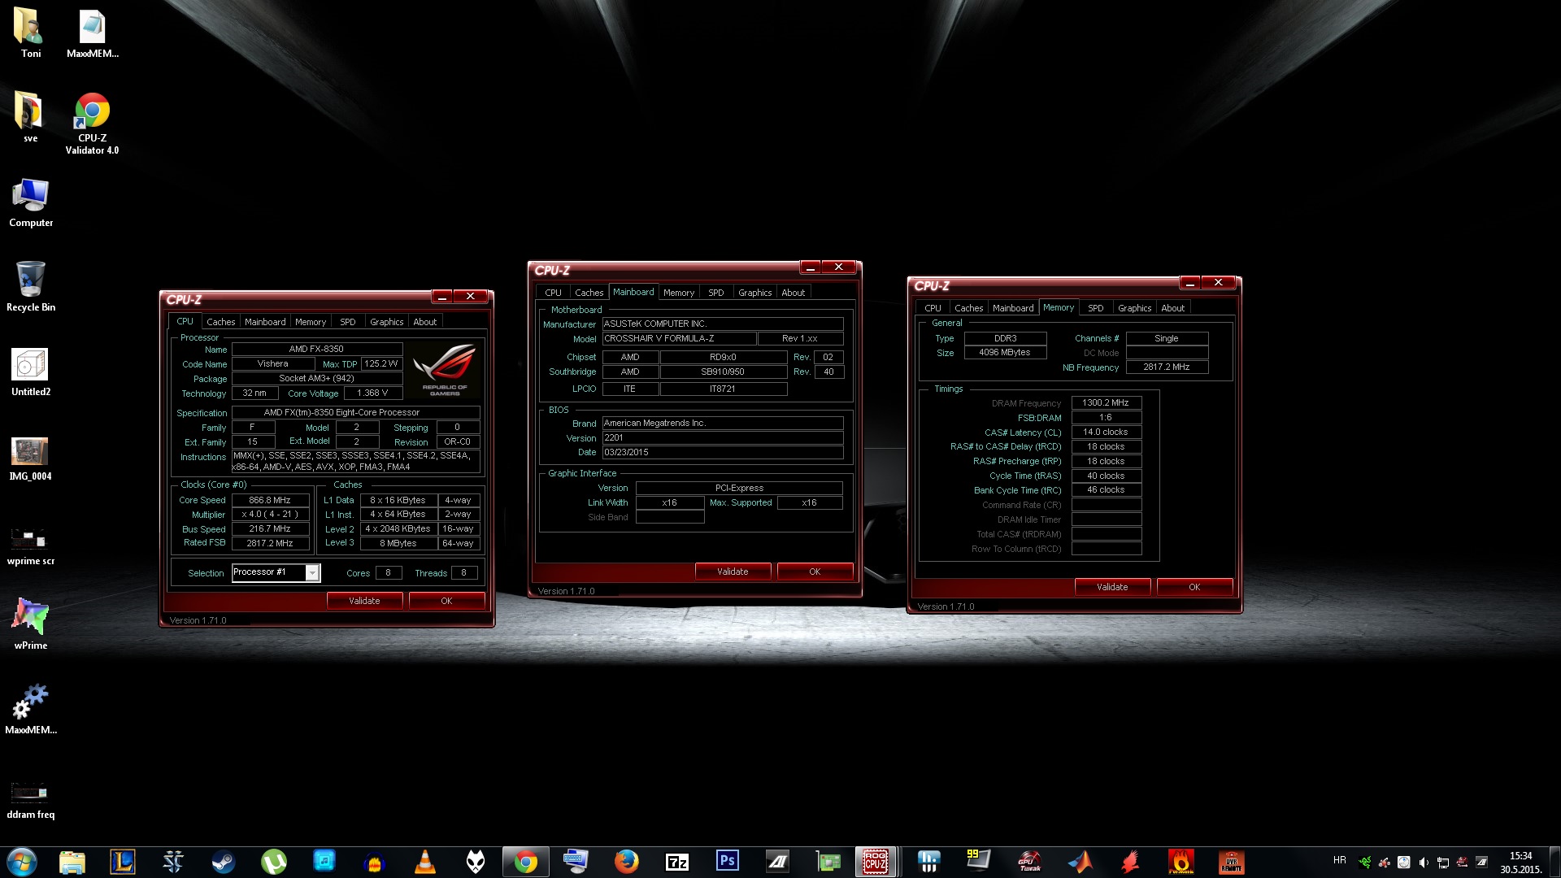Click the Core Speed 866.8 MHz value
This screenshot has height=878, width=1561.
[x=270, y=500]
